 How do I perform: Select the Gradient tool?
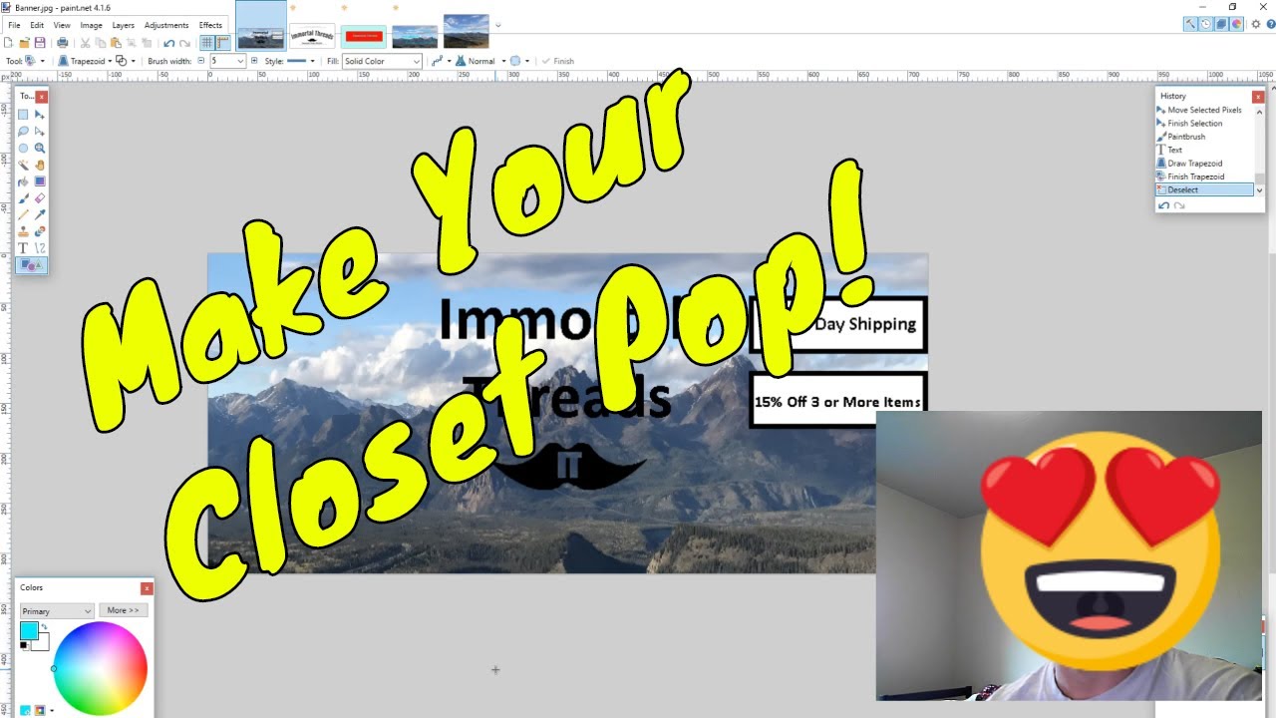(x=40, y=181)
